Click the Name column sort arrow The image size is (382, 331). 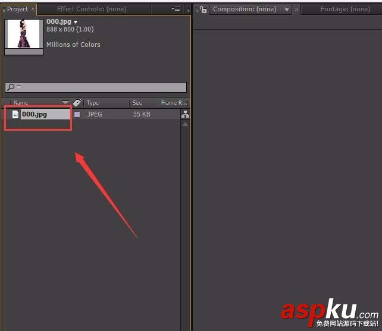click(65, 103)
